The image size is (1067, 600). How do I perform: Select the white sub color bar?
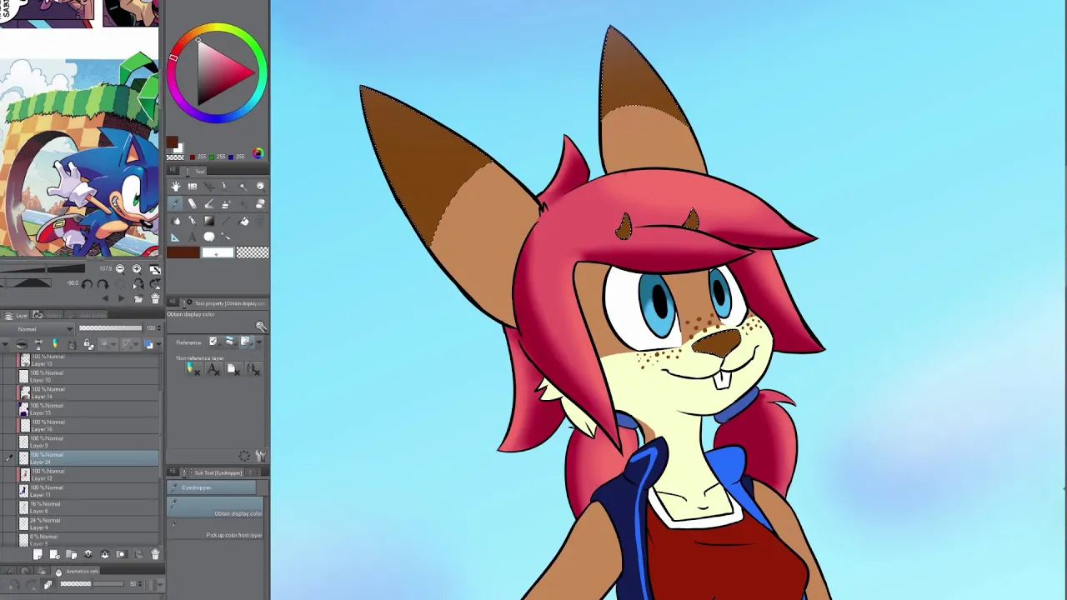(x=218, y=252)
